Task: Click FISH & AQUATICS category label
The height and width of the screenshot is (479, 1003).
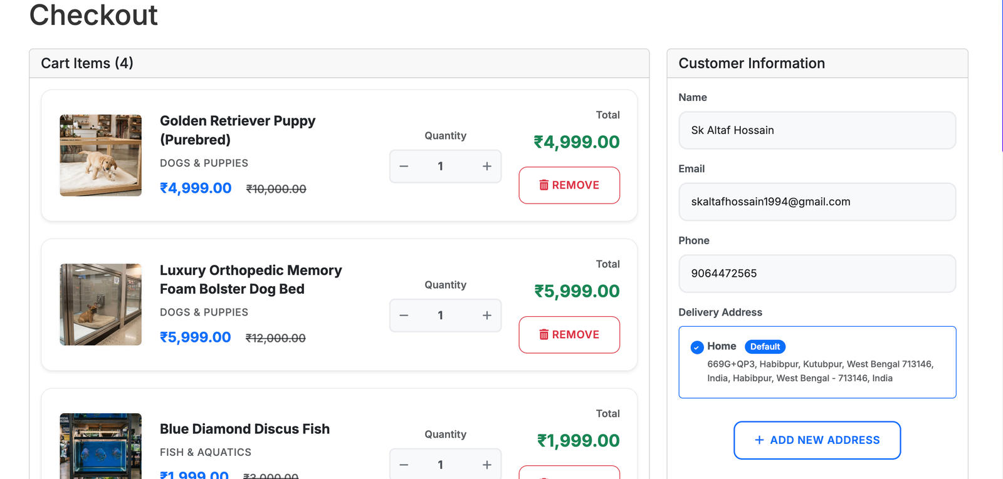Action: pos(206,452)
